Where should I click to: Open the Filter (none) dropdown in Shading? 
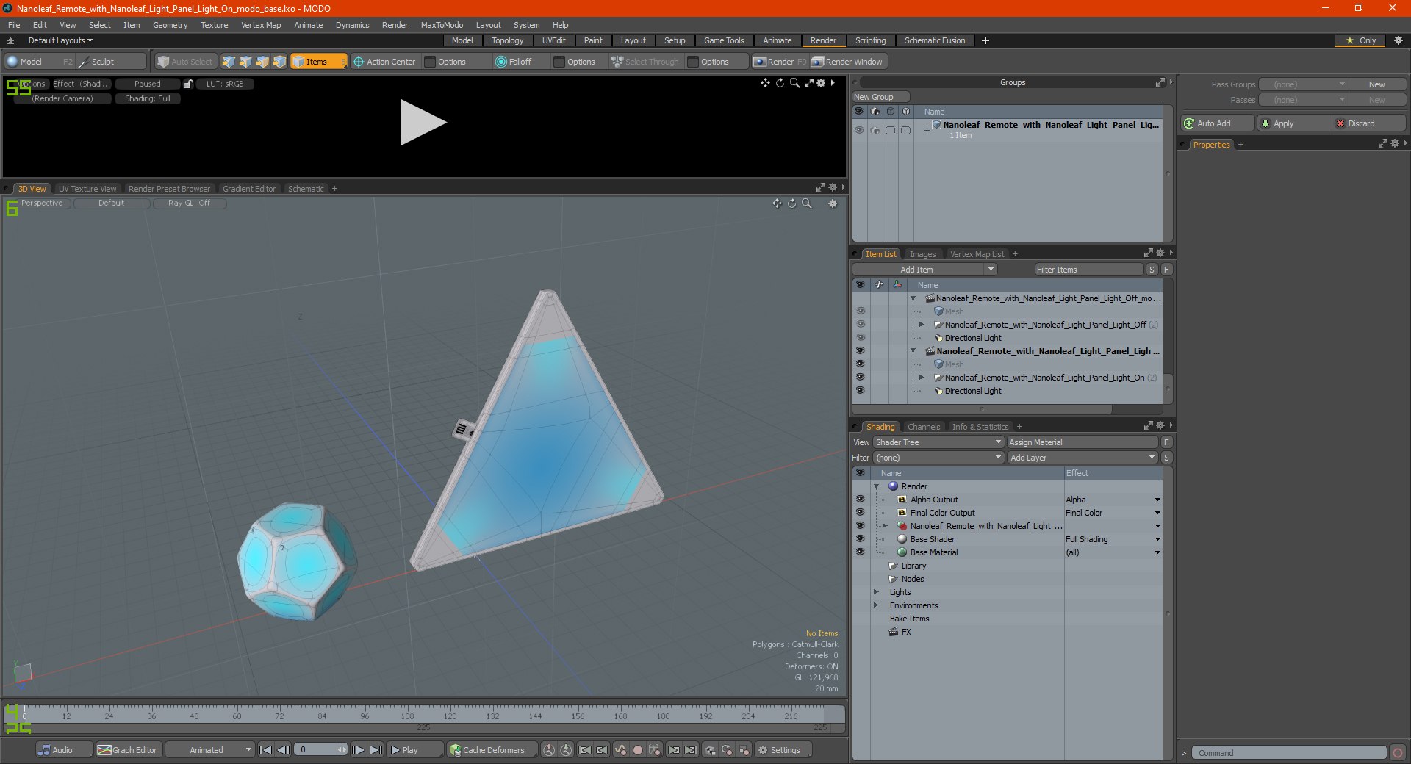pos(938,458)
